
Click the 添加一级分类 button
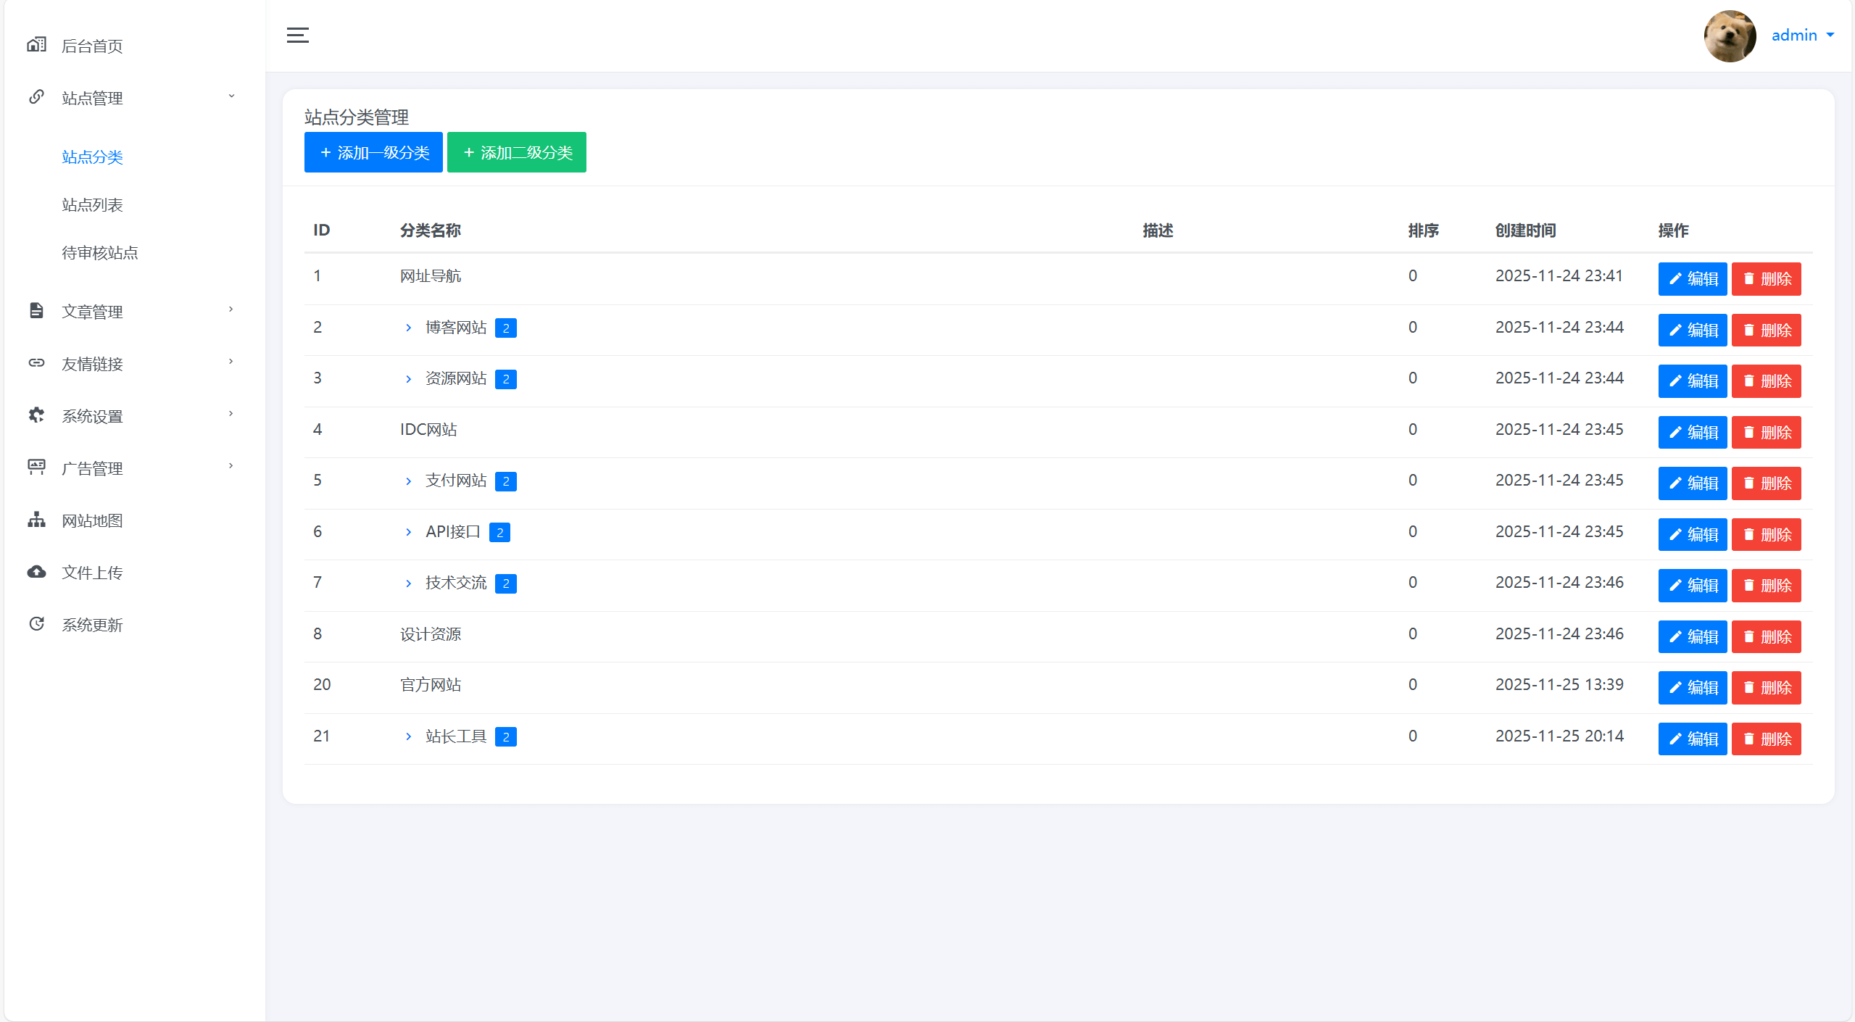(373, 152)
